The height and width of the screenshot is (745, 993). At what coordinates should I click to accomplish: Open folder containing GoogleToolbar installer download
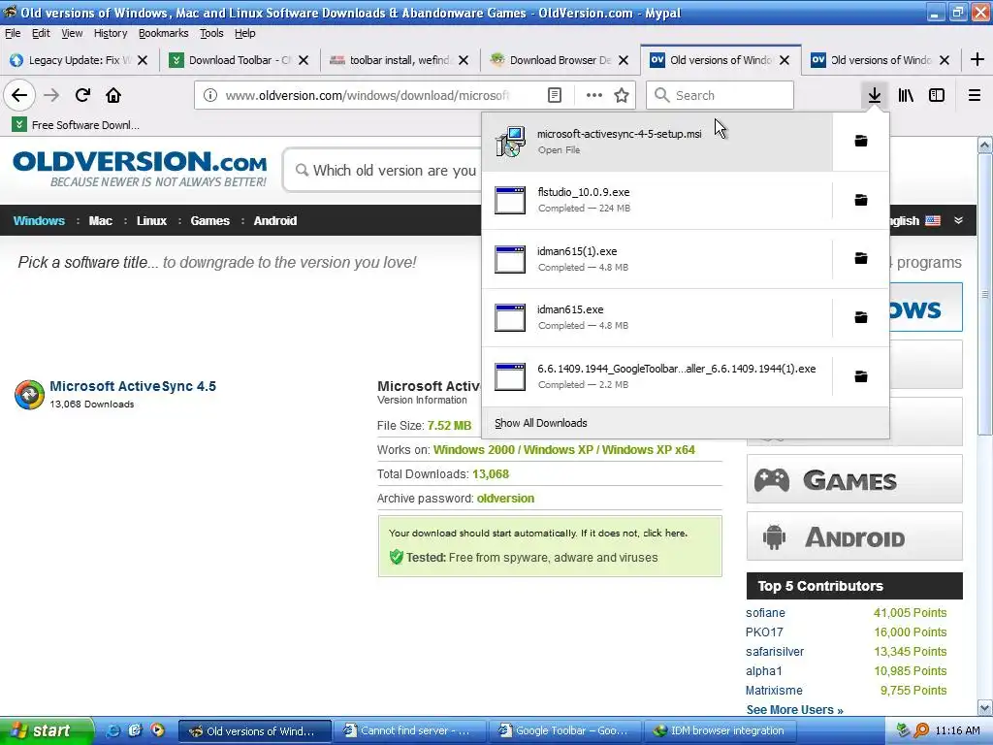[861, 376]
